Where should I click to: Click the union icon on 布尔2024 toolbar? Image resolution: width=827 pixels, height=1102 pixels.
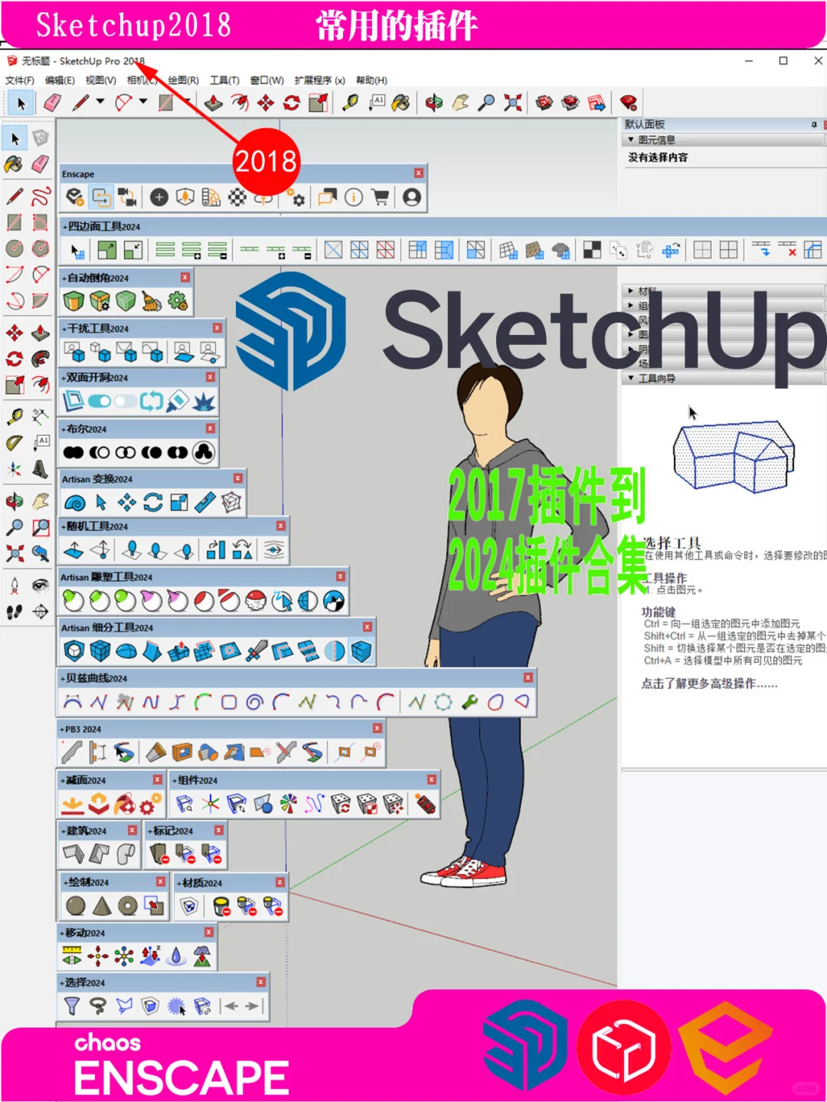(x=74, y=452)
